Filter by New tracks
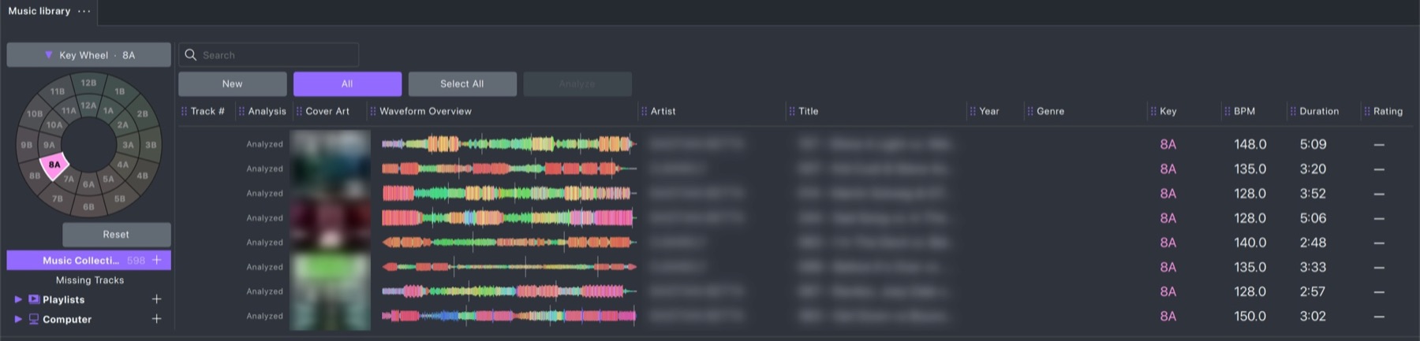Viewport: 1420px width, 341px height. 233,84
